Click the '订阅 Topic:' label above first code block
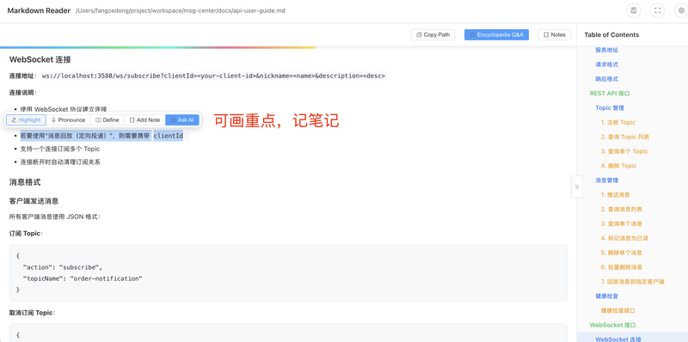The image size is (688, 342). pyautogui.click(x=26, y=233)
